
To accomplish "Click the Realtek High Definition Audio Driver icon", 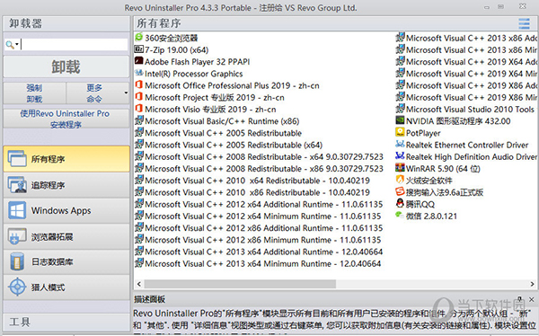I will click(400, 156).
